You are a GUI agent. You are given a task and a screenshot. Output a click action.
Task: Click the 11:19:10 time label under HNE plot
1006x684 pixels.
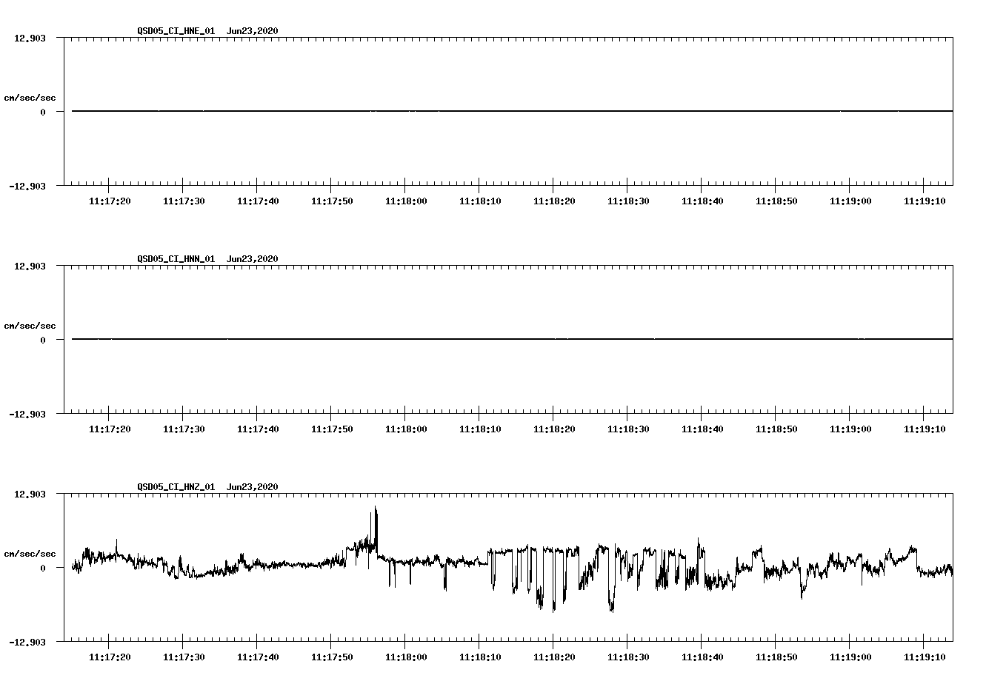[925, 201]
